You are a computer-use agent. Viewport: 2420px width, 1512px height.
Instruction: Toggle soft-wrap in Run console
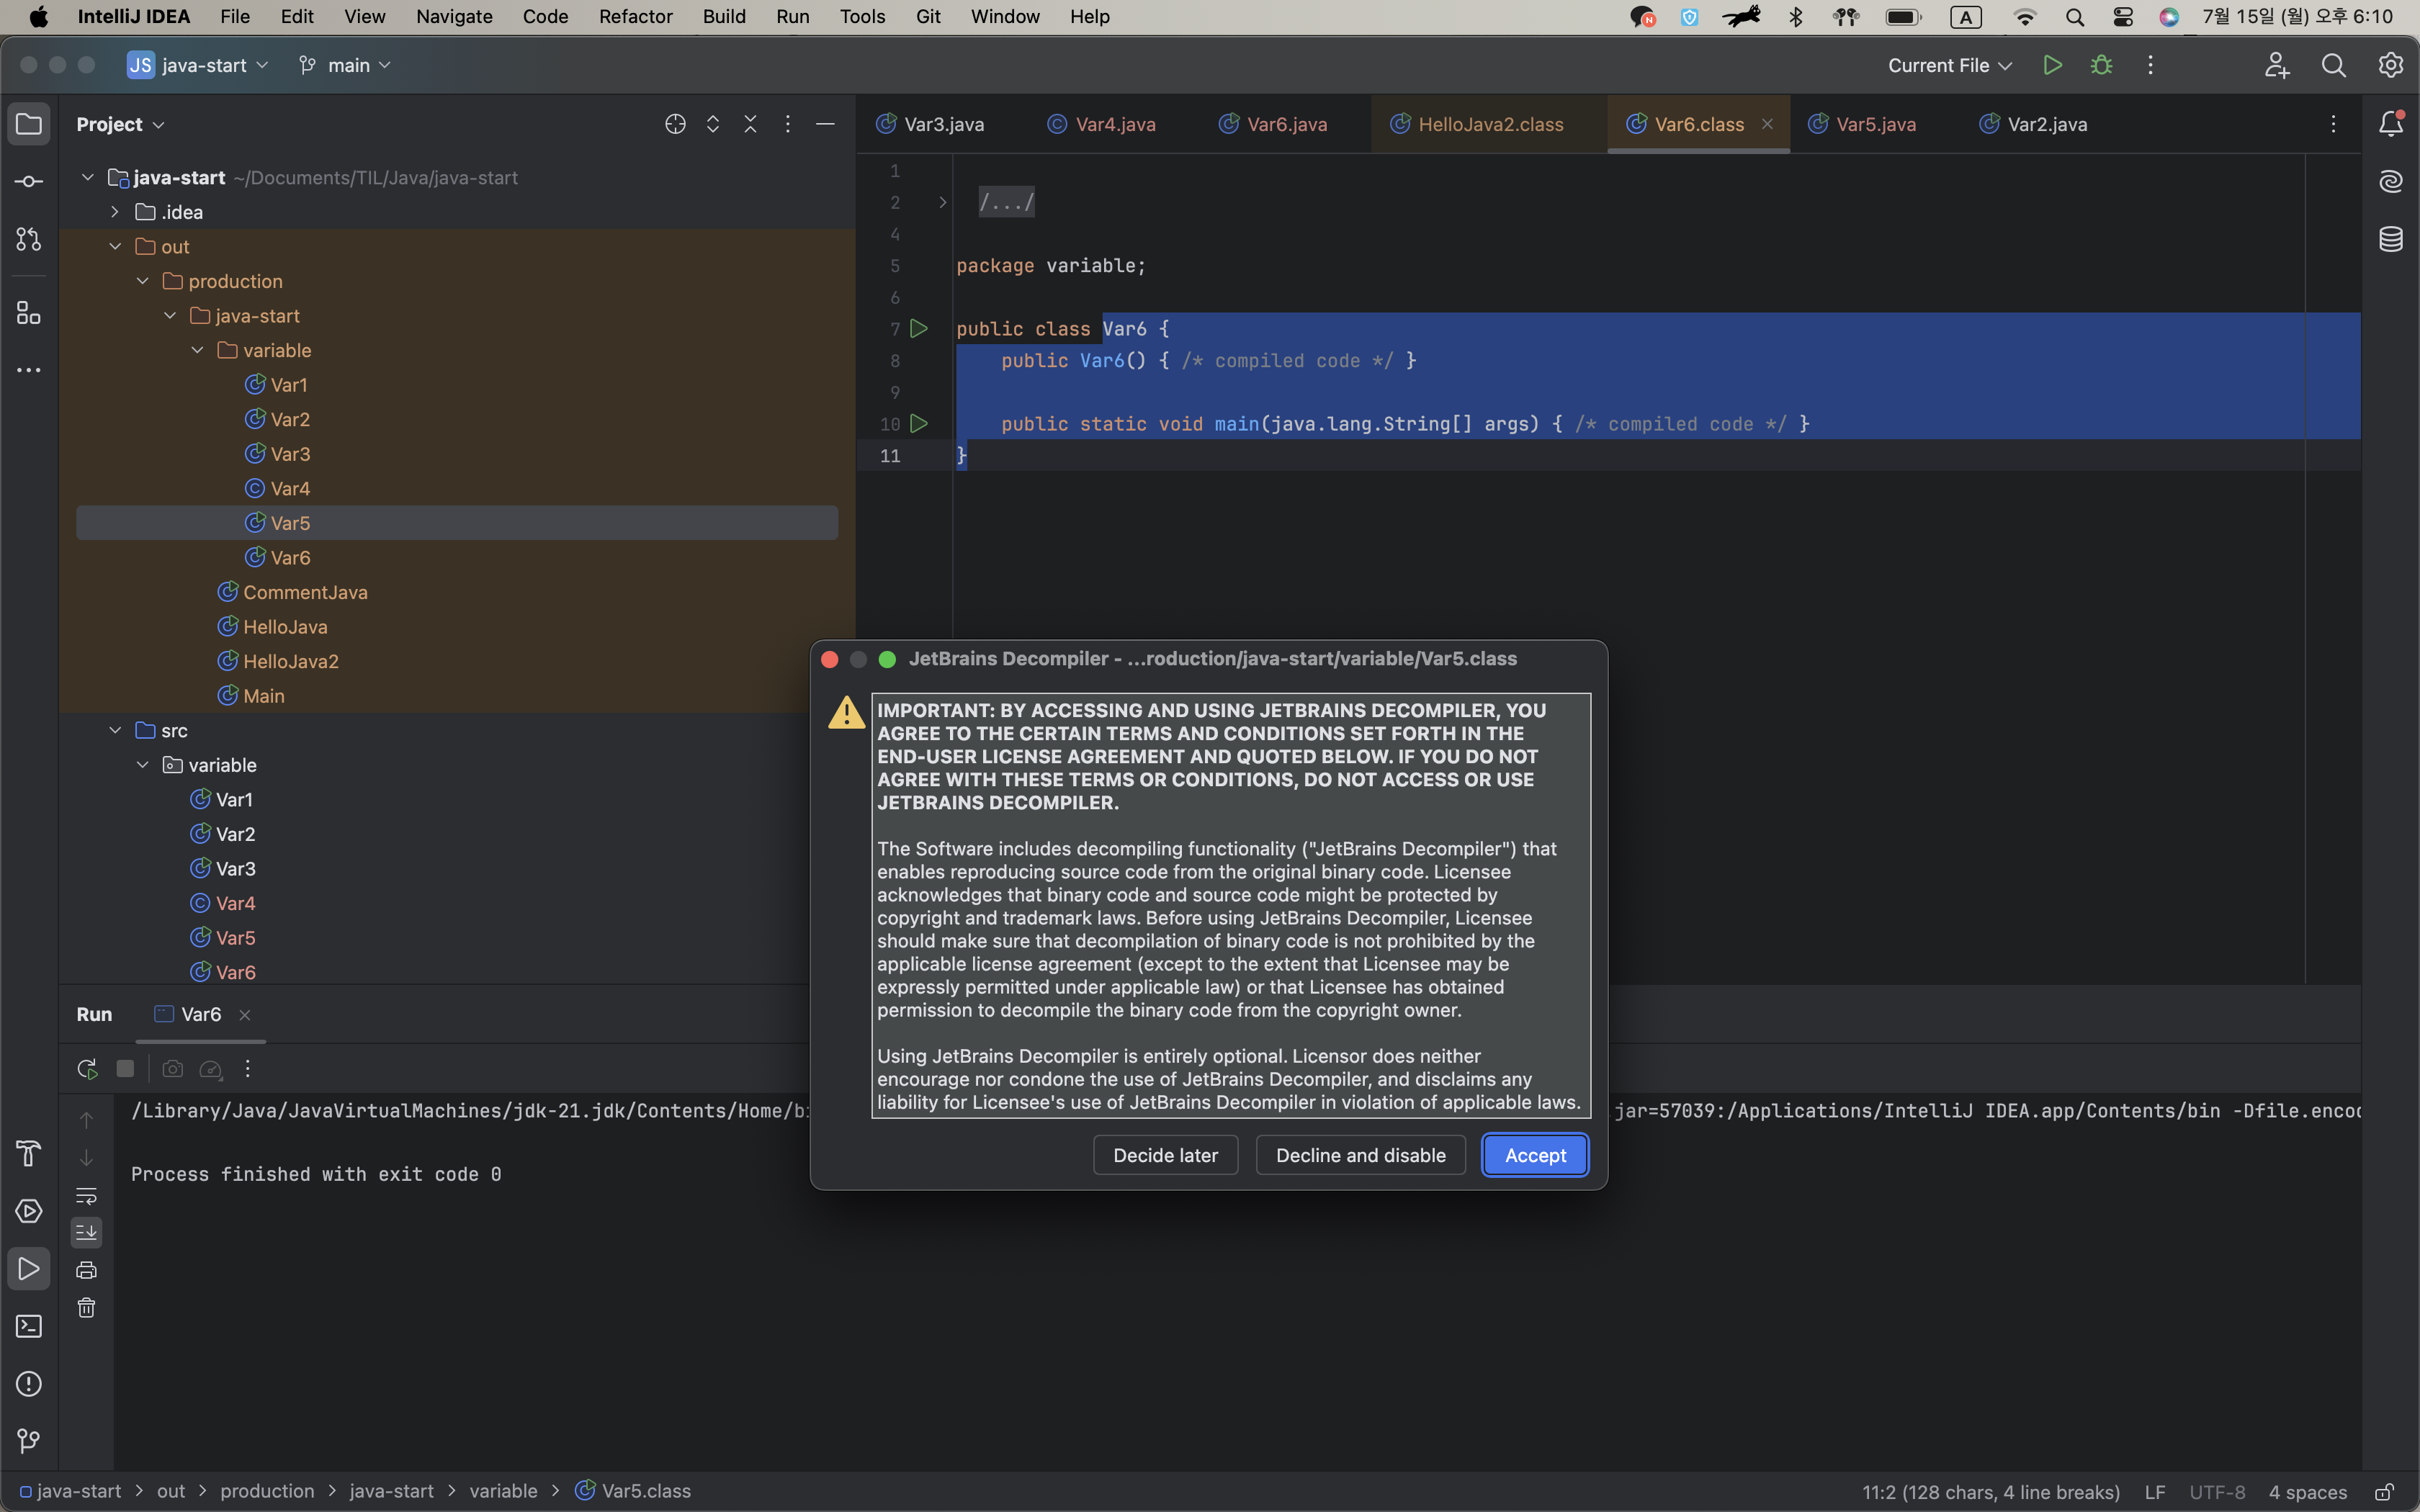tap(87, 1195)
